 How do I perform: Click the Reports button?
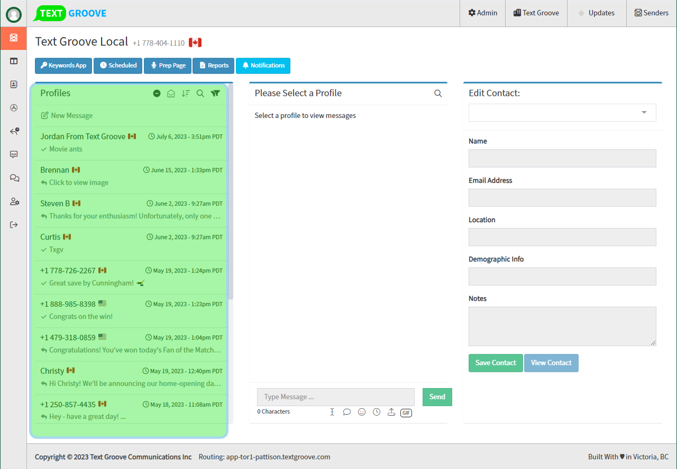tap(214, 66)
